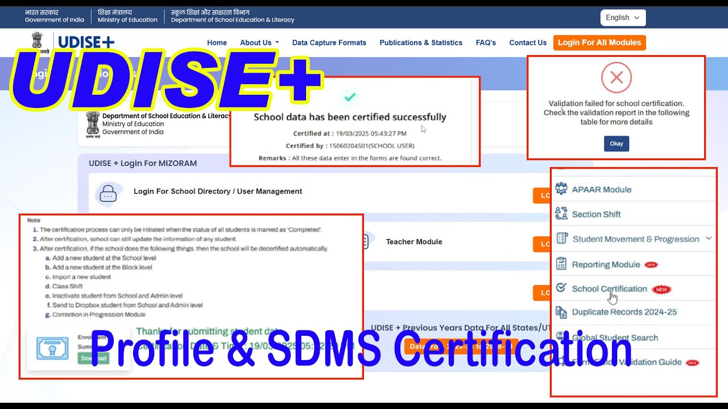728x409 pixels.
Task: Click the Reporting Module sidebar icon
Action: [x=561, y=264]
